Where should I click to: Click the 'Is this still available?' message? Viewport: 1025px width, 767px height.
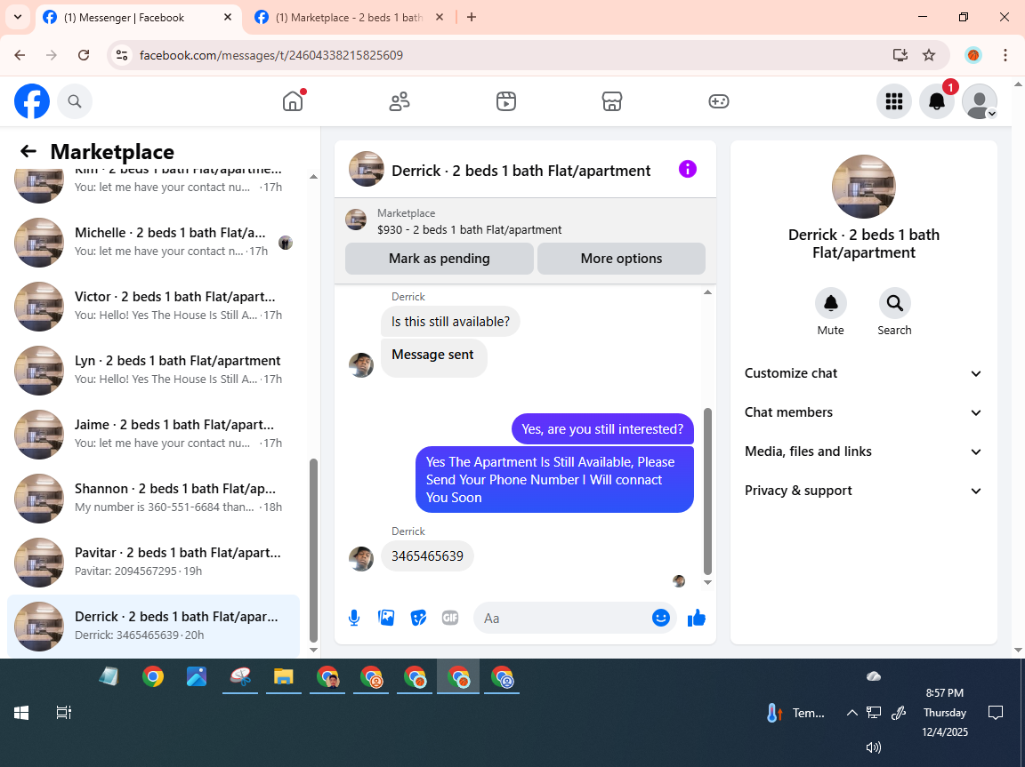(450, 322)
